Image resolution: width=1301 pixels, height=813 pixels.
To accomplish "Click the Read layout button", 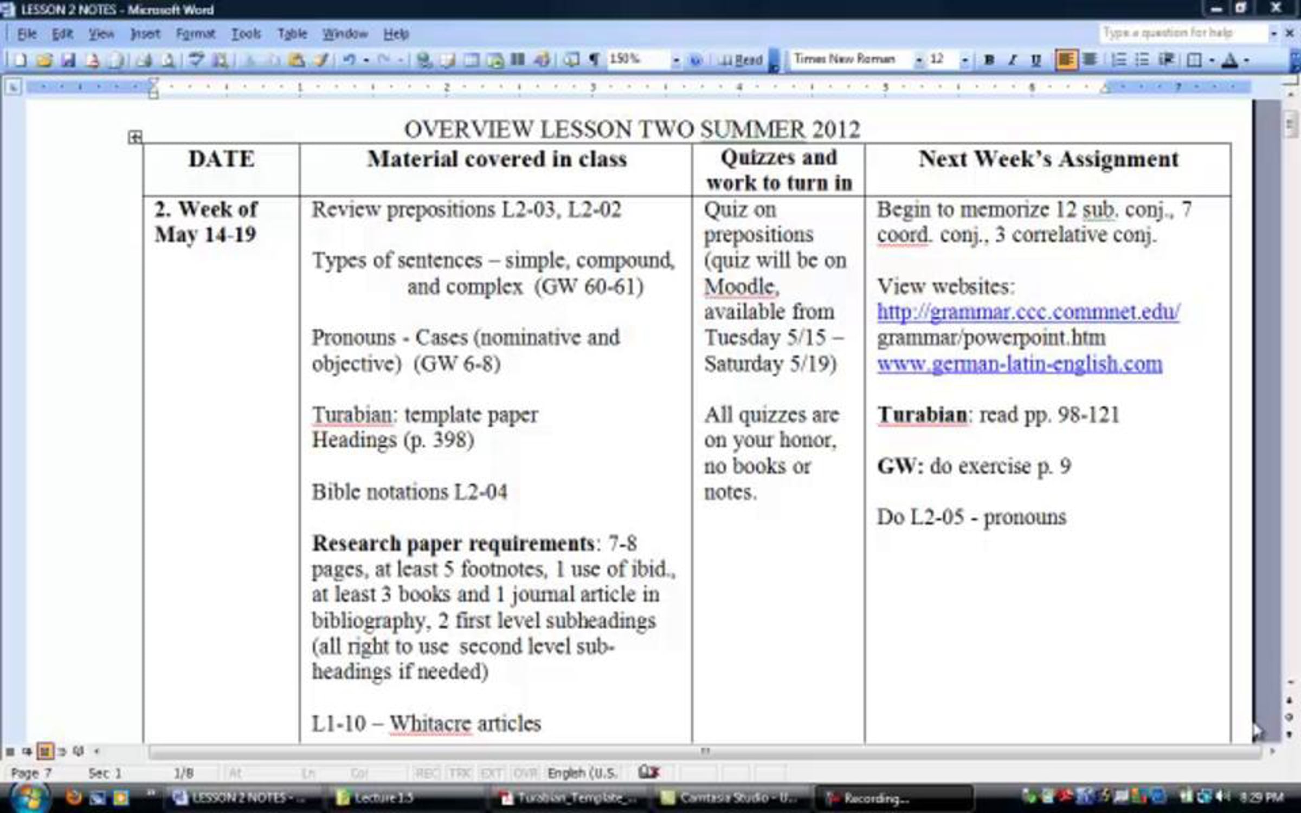I will tap(742, 60).
